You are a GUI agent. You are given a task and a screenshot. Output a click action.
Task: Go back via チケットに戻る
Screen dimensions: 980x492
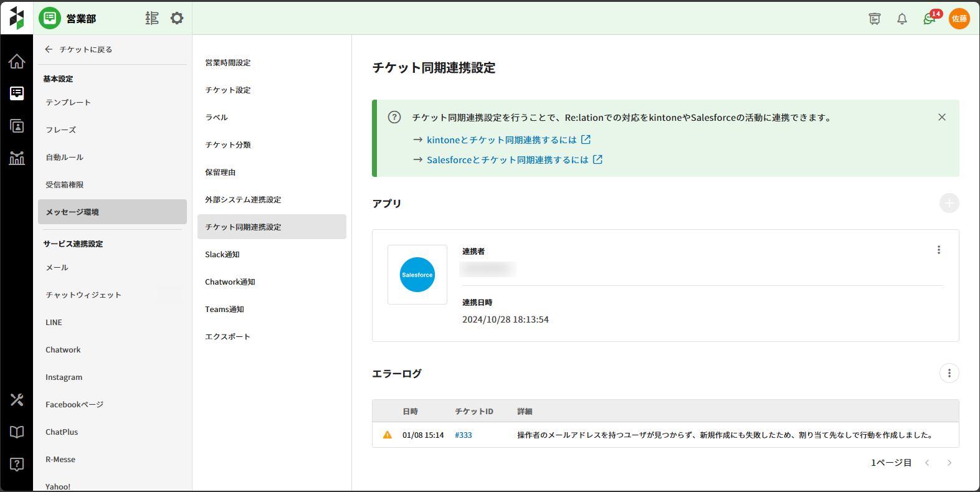point(78,49)
